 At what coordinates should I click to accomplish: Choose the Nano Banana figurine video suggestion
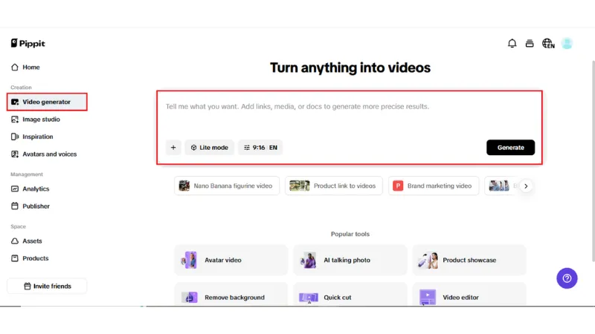click(227, 186)
